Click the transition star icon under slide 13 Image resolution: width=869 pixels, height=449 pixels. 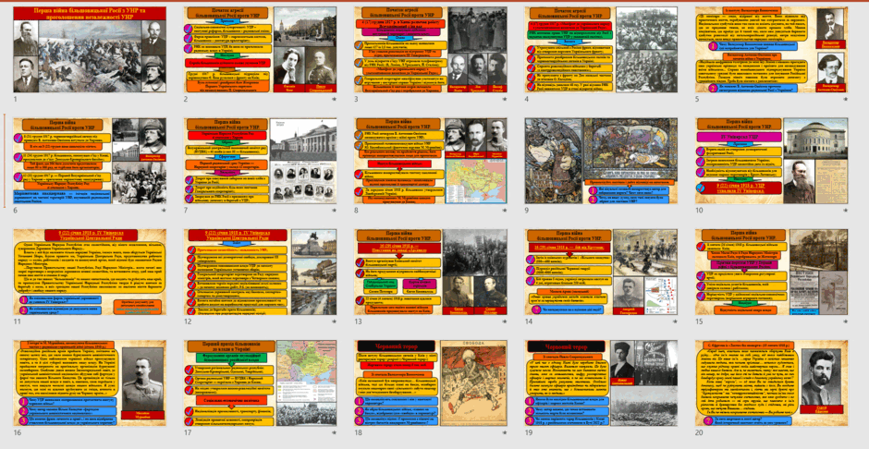tap(505, 322)
